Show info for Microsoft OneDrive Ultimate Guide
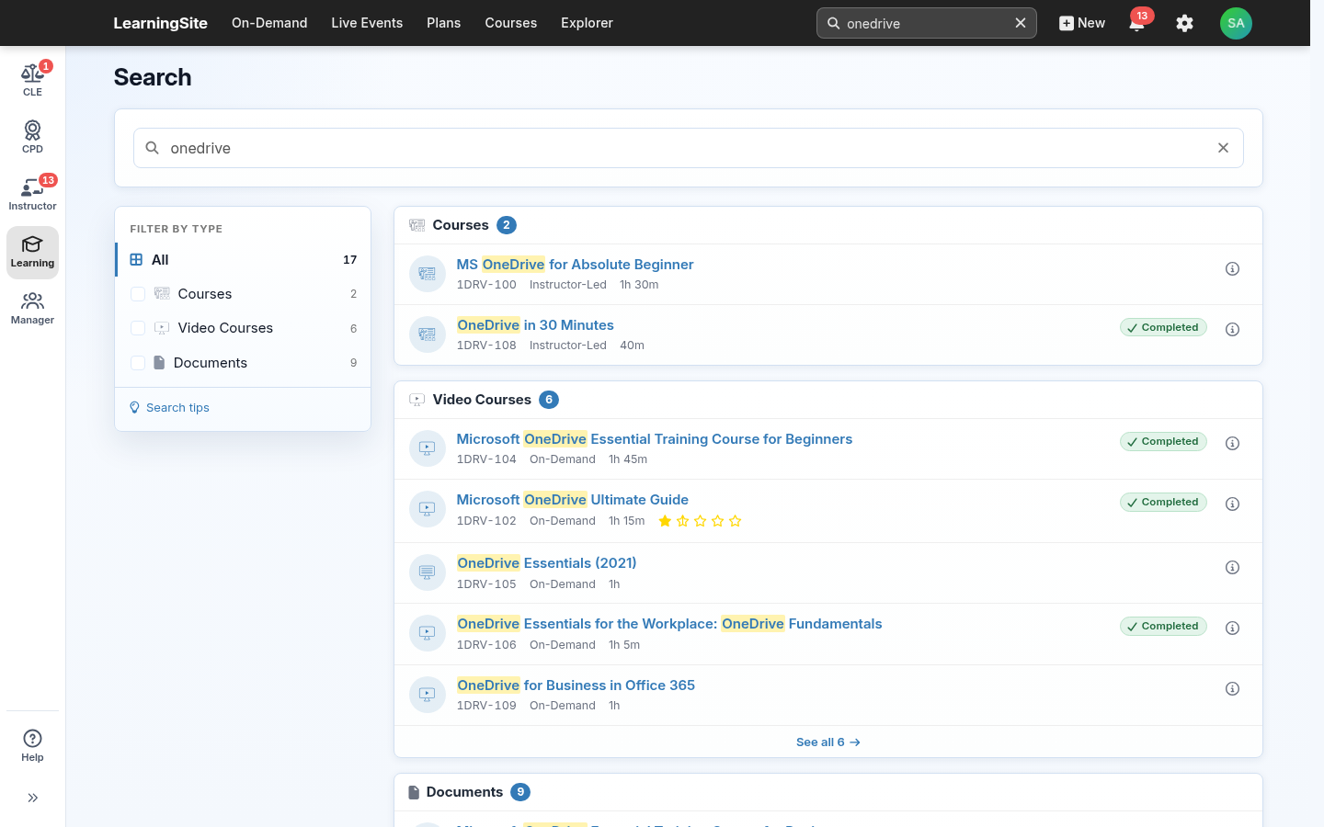This screenshot has height=827, width=1324. click(1232, 504)
